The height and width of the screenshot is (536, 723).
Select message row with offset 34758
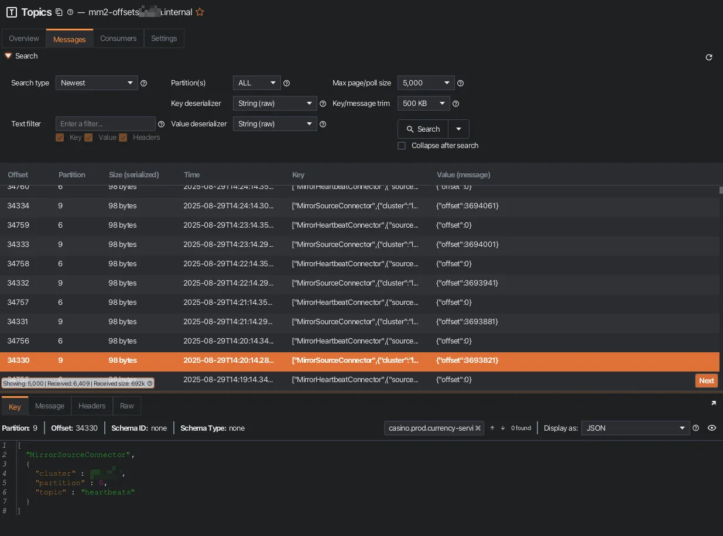359,264
